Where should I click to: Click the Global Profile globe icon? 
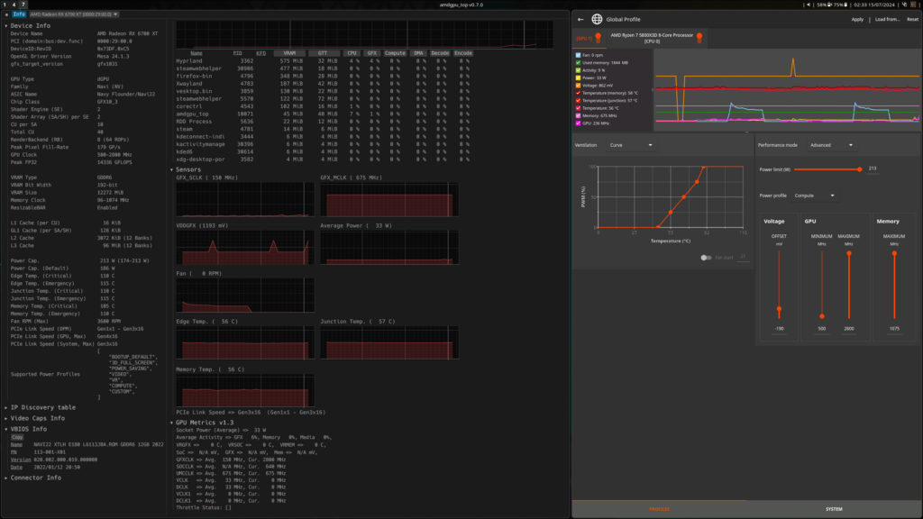point(597,20)
